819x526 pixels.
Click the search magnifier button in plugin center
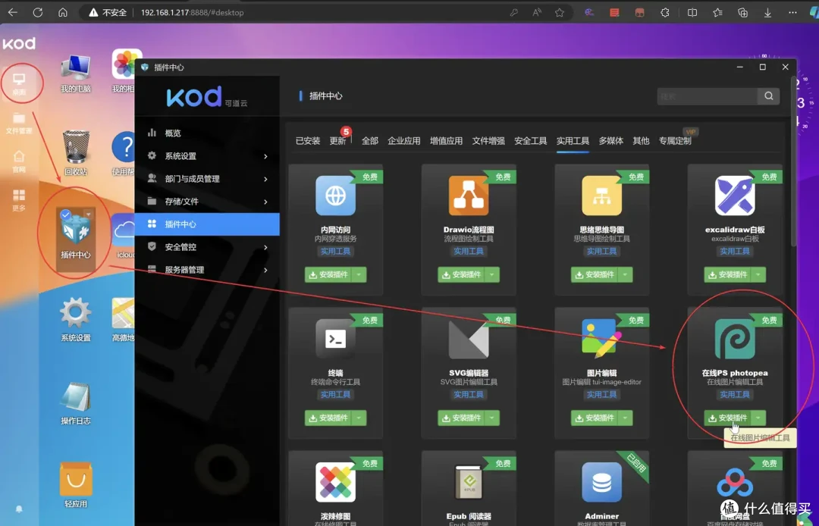769,96
